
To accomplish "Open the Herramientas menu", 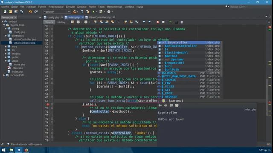I will coord(115,7).
